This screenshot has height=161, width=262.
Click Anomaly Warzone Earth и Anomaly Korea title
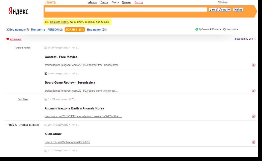click(x=74, y=108)
